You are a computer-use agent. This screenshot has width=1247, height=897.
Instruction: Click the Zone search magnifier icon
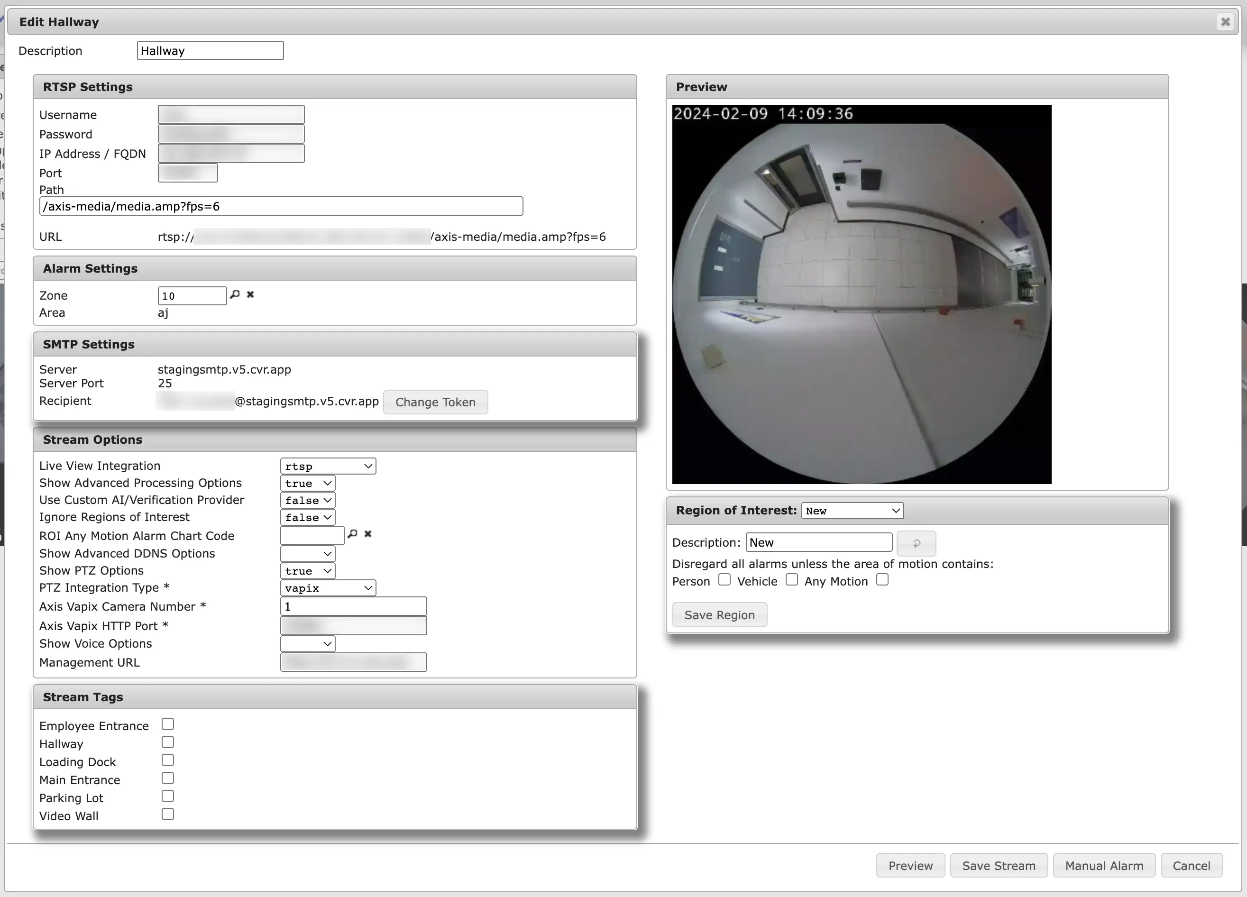(x=235, y=294)
